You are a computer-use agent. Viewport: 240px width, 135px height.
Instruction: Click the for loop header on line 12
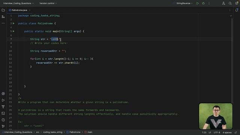(x=61, y=59)
